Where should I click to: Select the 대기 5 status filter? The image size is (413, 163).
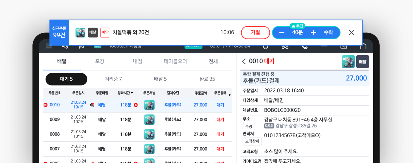[x=66, y=79]
